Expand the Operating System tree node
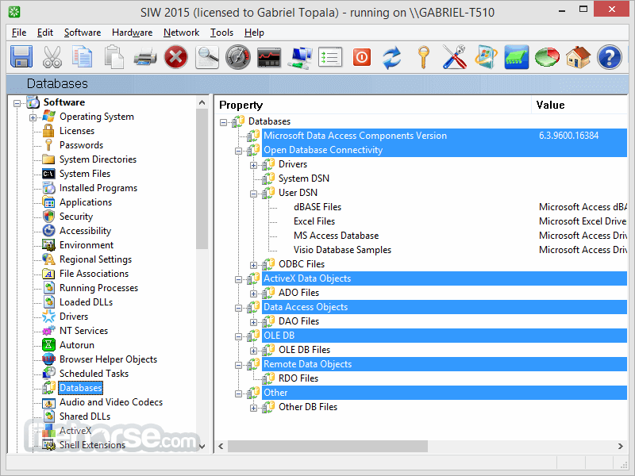 [x=33, y=117]
